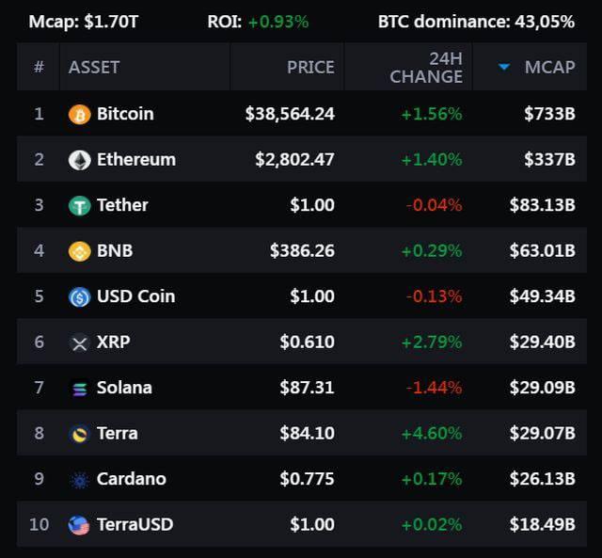
Task: Open the Bitcoin asset name link
Action: (x=125, y=114)
